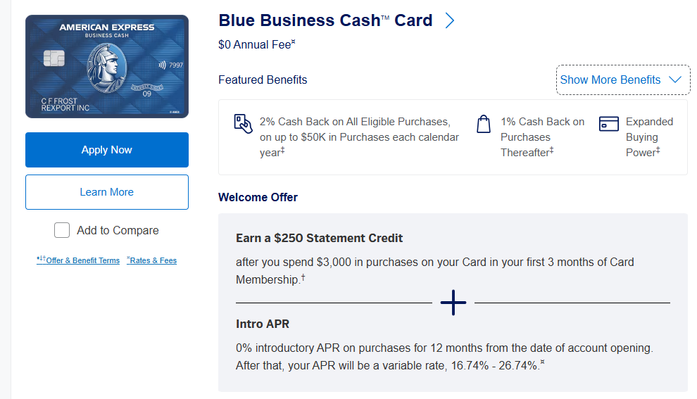
Task: Click the arrow beside Blue Business Cash Card
Action: tap(450, 20)
